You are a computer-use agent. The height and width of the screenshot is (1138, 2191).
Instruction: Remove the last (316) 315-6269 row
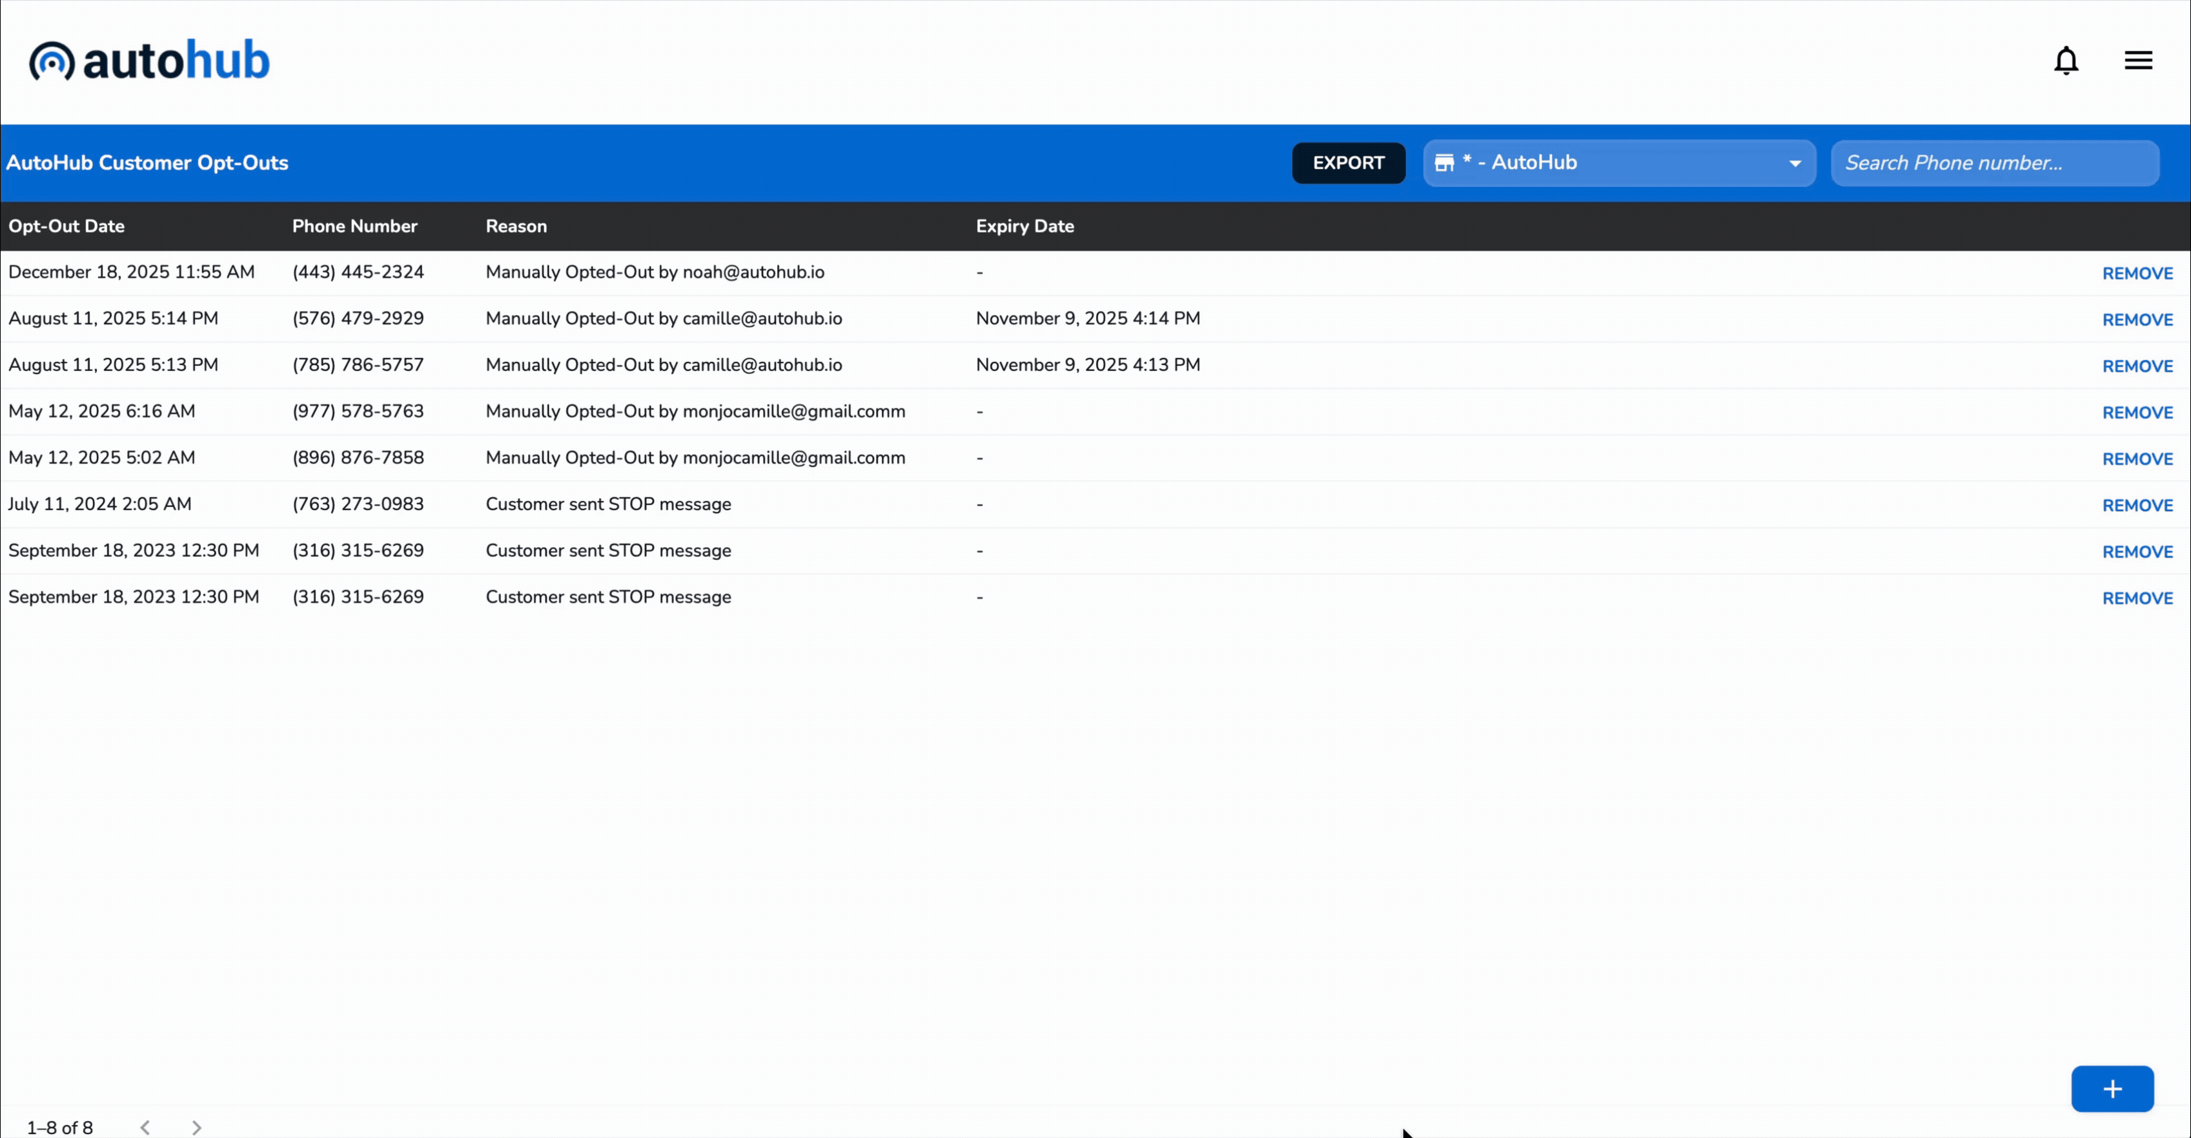click(2137, 598)
